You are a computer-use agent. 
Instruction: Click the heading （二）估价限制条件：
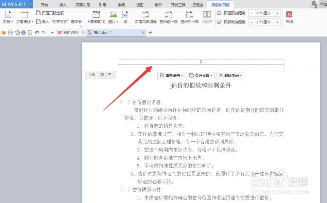(141, 190)
